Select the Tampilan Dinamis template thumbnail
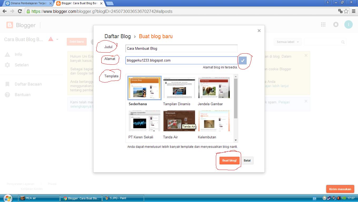 [179, 88]
